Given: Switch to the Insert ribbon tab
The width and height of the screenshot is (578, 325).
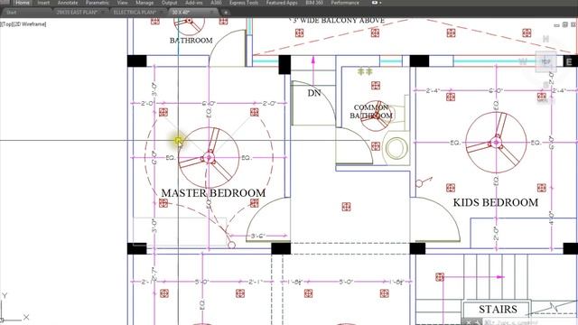Looking at the screenshot, I should pos(43,3).
